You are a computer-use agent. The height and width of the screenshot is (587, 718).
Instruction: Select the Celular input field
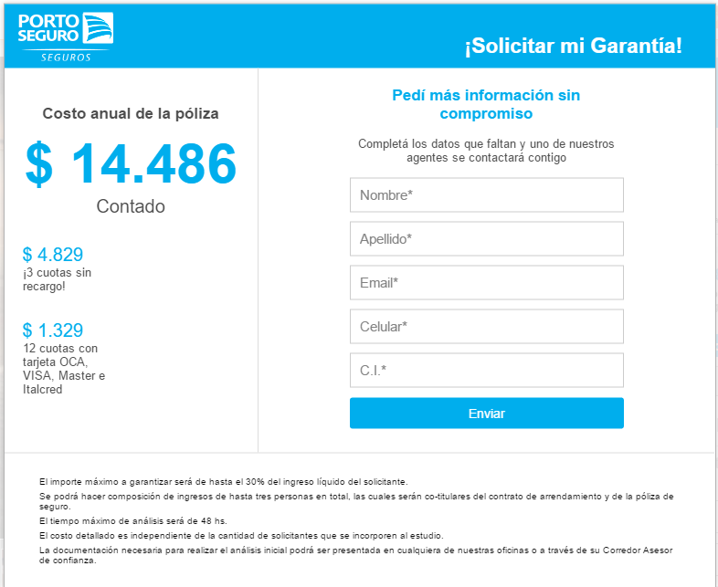click(487, 326)
